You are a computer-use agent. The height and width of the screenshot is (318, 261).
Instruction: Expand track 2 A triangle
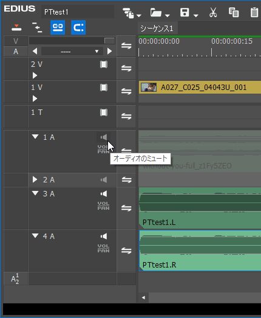[35, 179]
